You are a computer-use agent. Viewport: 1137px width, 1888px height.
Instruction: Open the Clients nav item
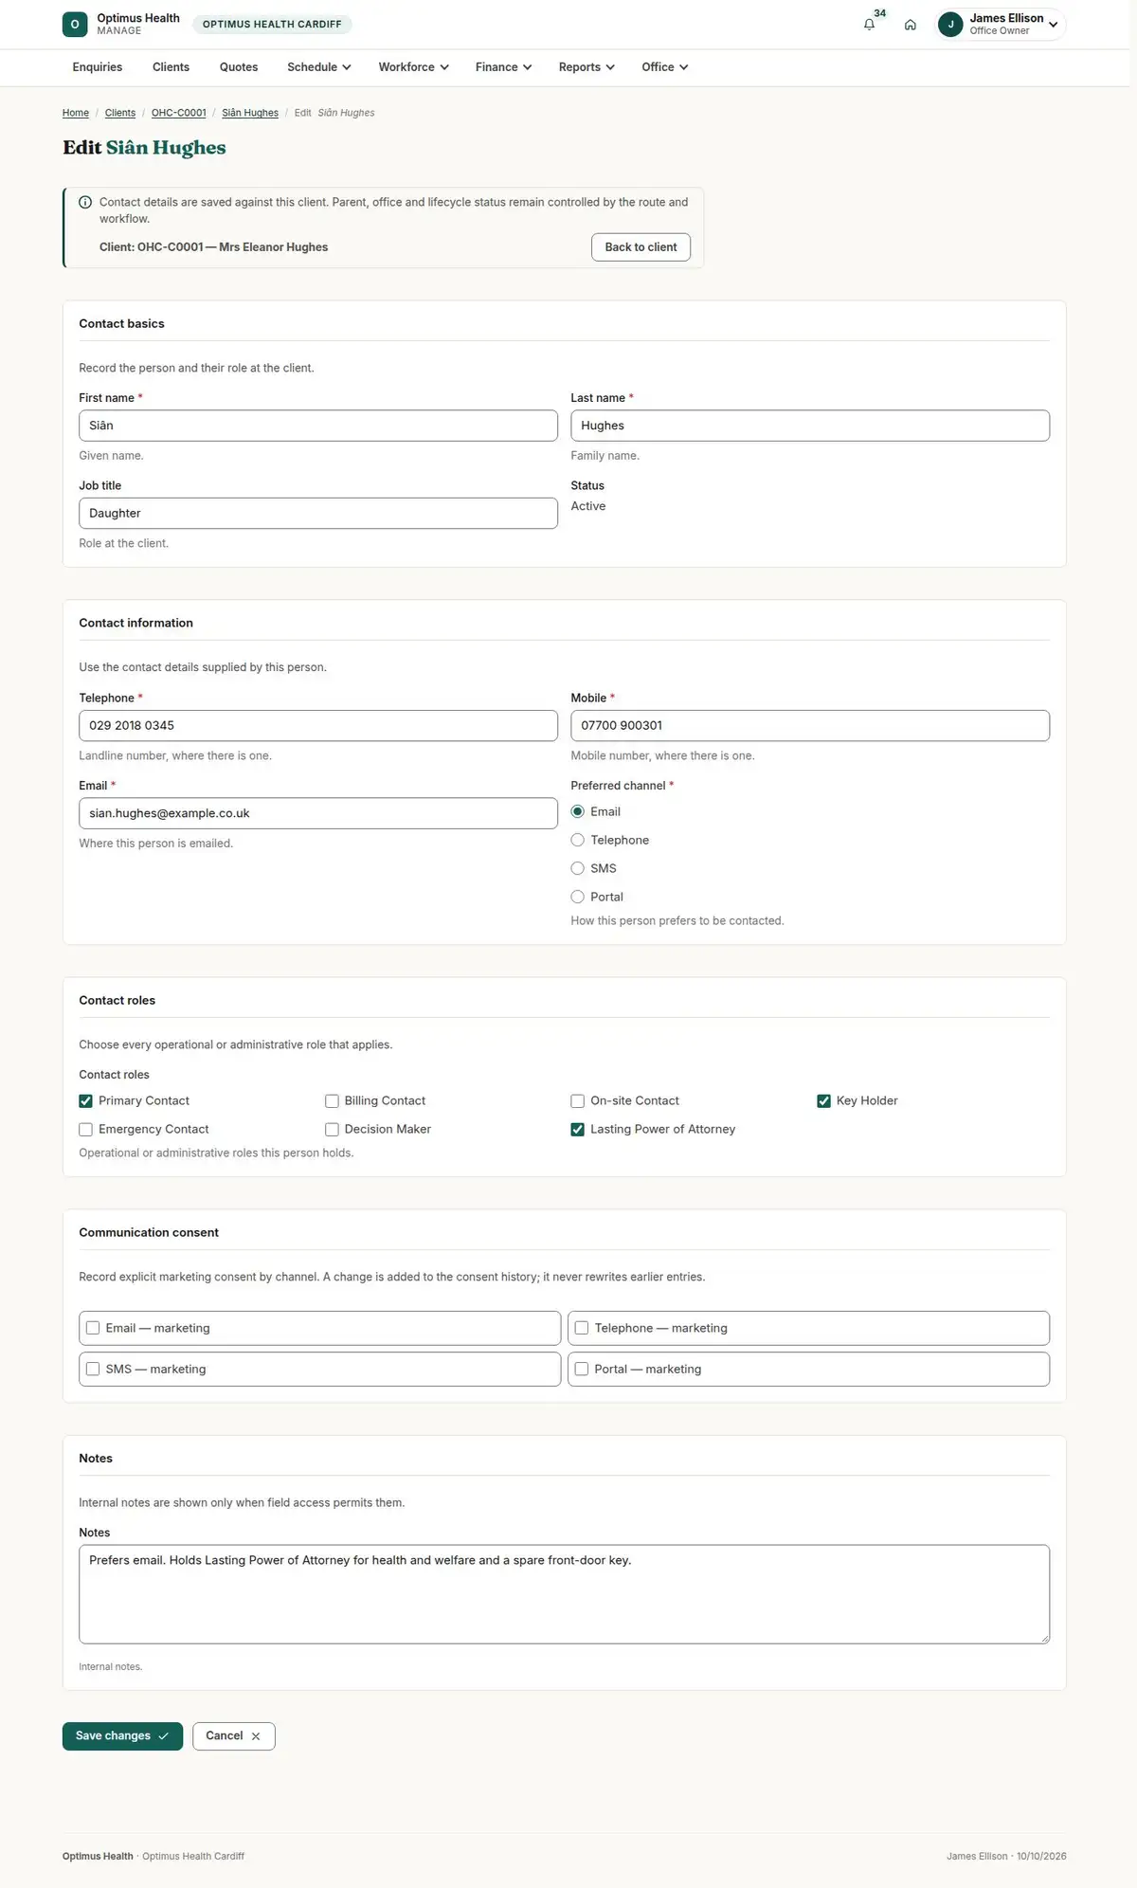pos(171,67)
